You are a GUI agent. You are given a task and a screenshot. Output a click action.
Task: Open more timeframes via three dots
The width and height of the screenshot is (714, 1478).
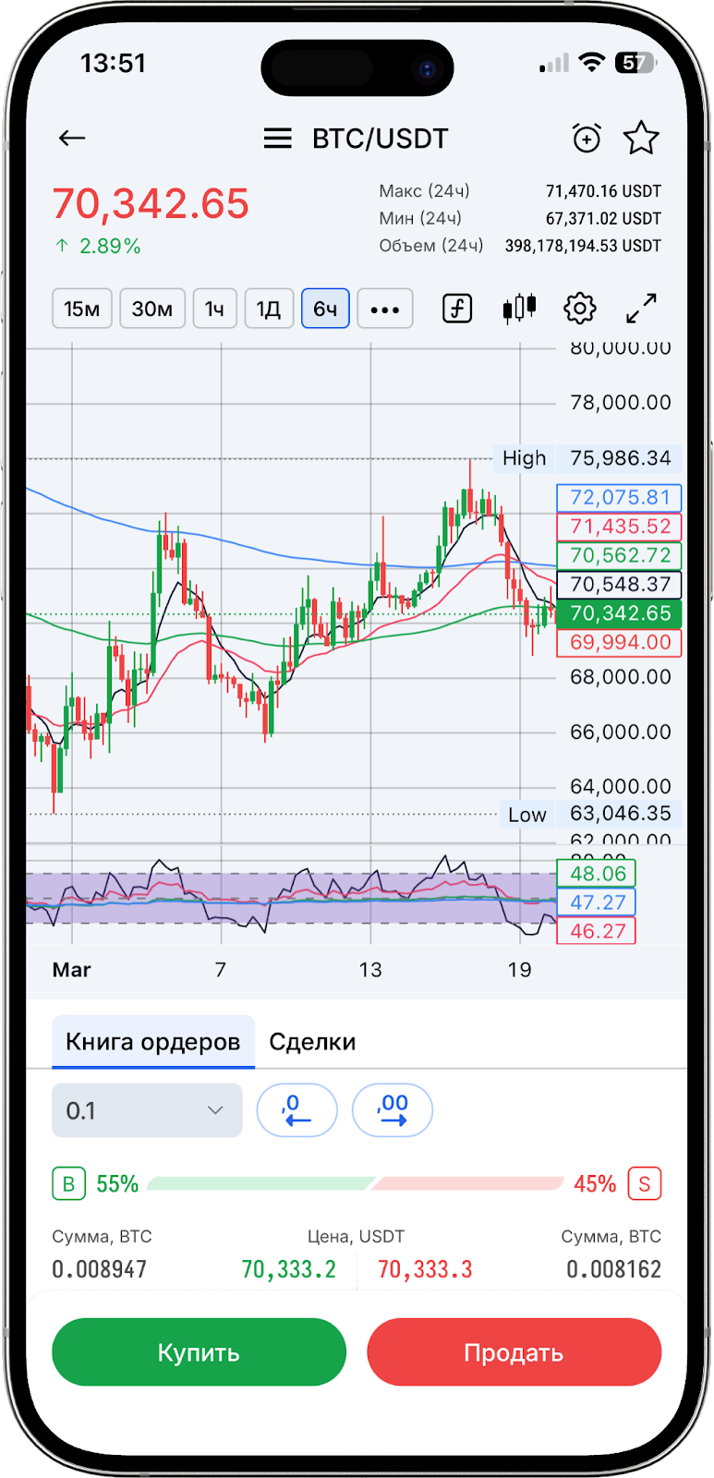(x=385, y=309)
